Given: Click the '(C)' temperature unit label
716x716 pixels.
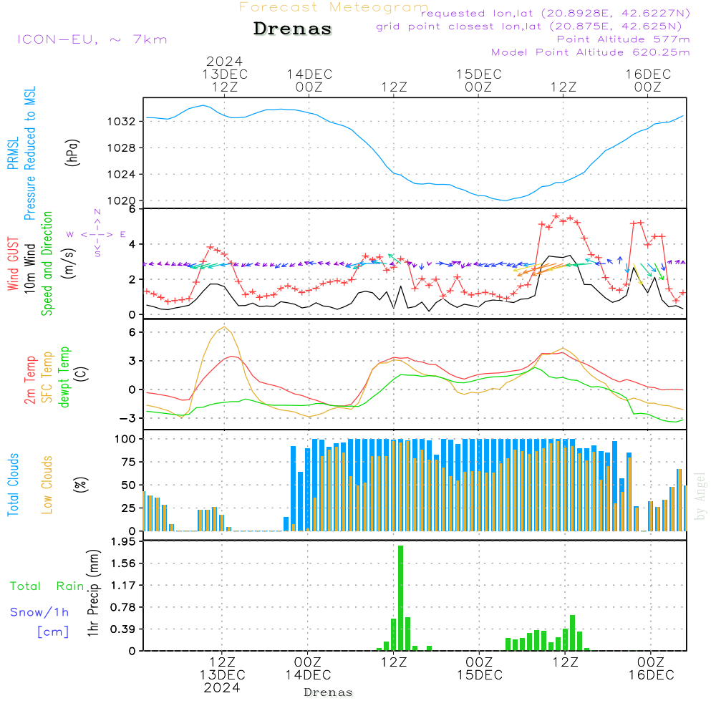Looking at the screenshot, I should point(82,374).
